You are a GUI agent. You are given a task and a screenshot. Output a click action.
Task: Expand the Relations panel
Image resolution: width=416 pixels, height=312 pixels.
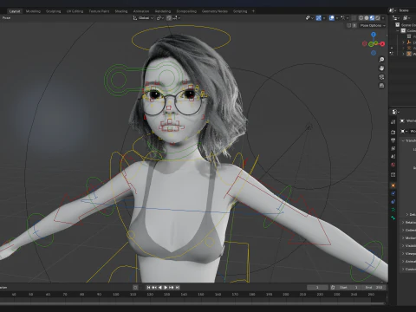(403, 223)
